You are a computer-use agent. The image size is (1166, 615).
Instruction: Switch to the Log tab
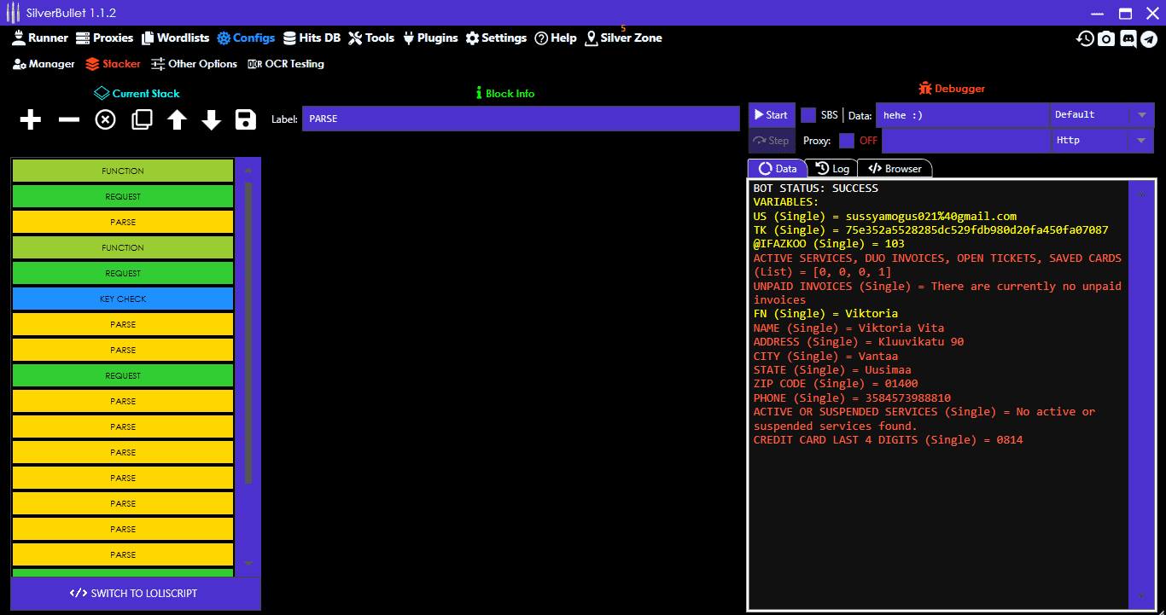click(x=832, y=168)
